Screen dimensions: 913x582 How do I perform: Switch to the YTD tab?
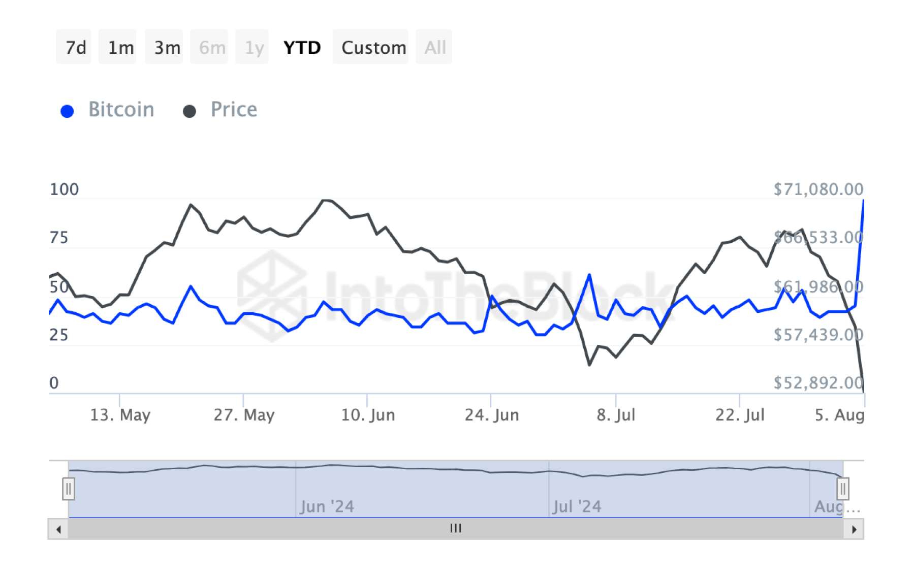pos(302,47)
